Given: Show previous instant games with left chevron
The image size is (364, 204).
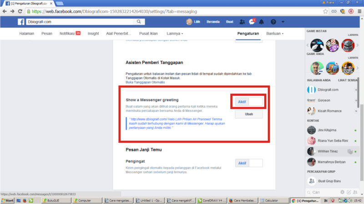Looking at the screenshot, I should [308, 45].
